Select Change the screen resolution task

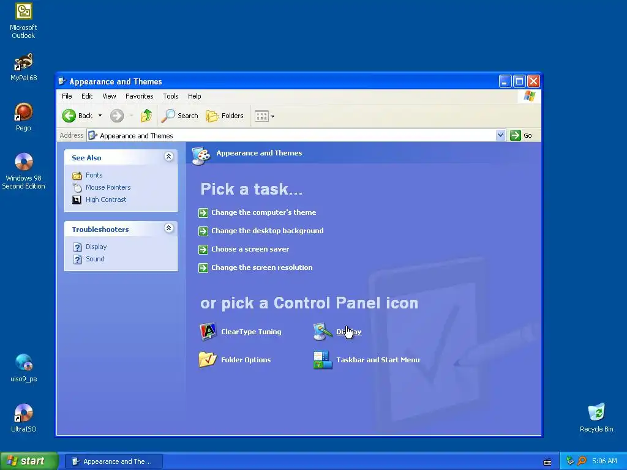(x=261, y=268)
